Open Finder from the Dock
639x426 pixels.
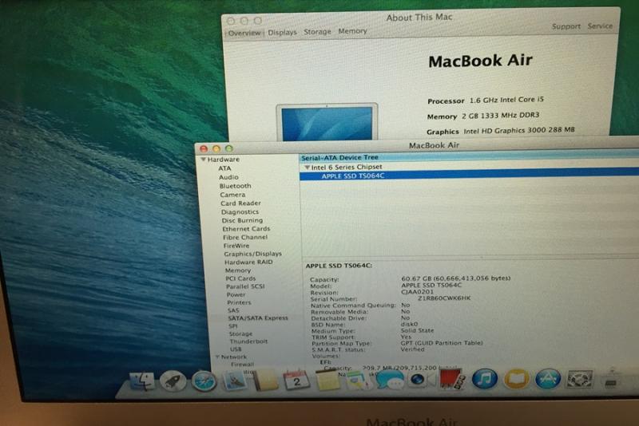coord(141,381)
